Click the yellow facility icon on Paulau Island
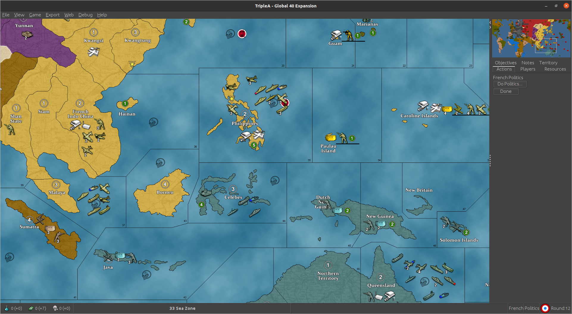The height and width of the screenshot is (314, 572). (x=330, y=138)
